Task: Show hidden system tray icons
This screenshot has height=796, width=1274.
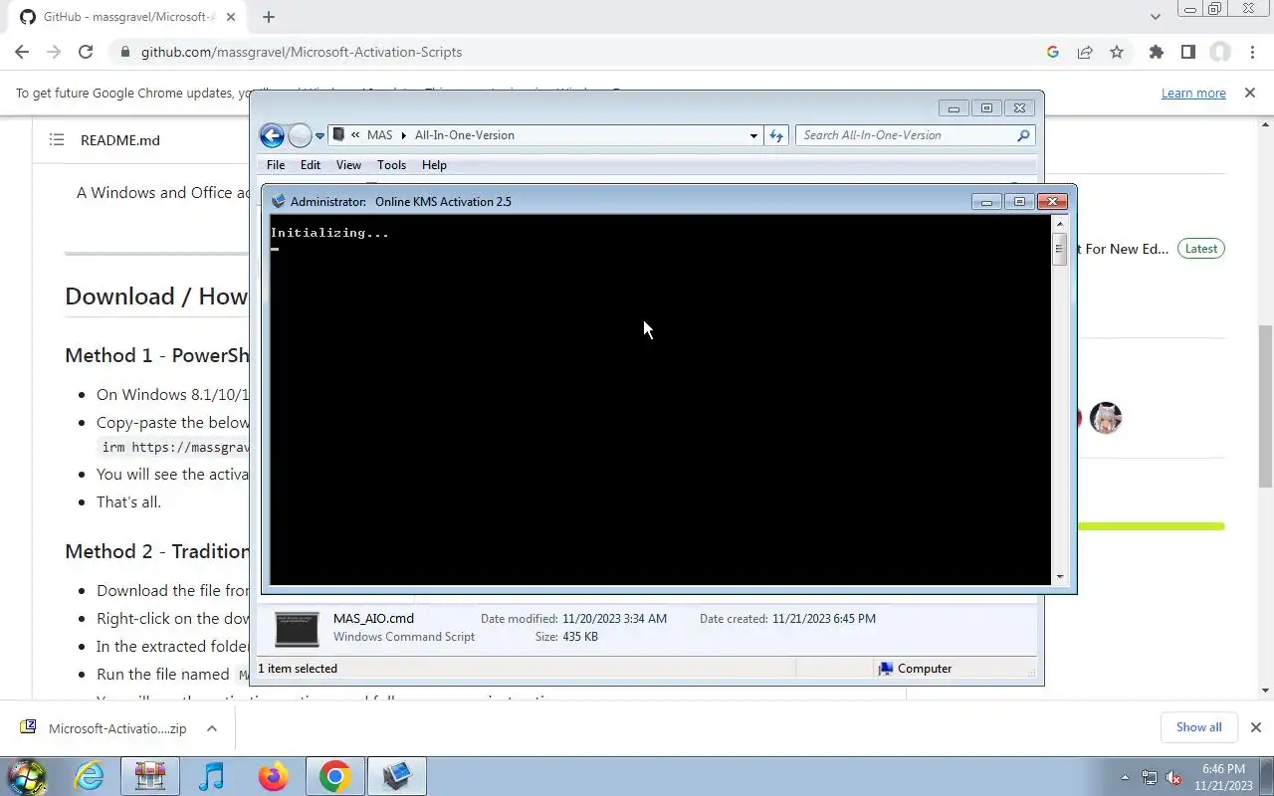Action: tap(1125, 777)
